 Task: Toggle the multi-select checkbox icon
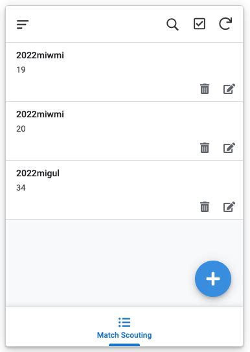pos(199,24)
